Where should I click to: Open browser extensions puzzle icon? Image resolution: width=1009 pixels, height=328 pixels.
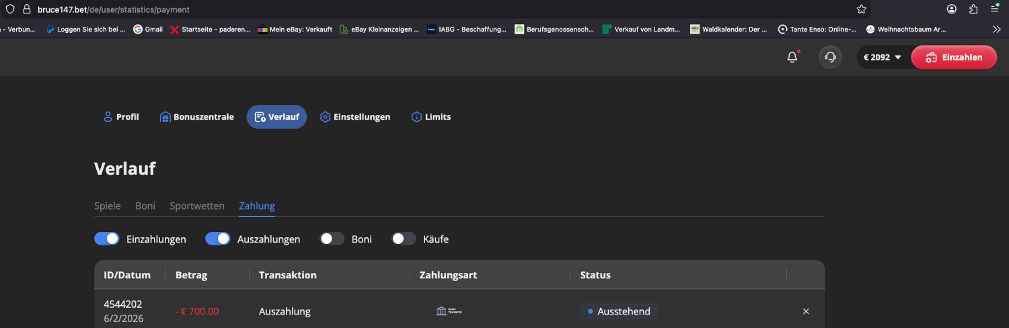tap(973, 9)
